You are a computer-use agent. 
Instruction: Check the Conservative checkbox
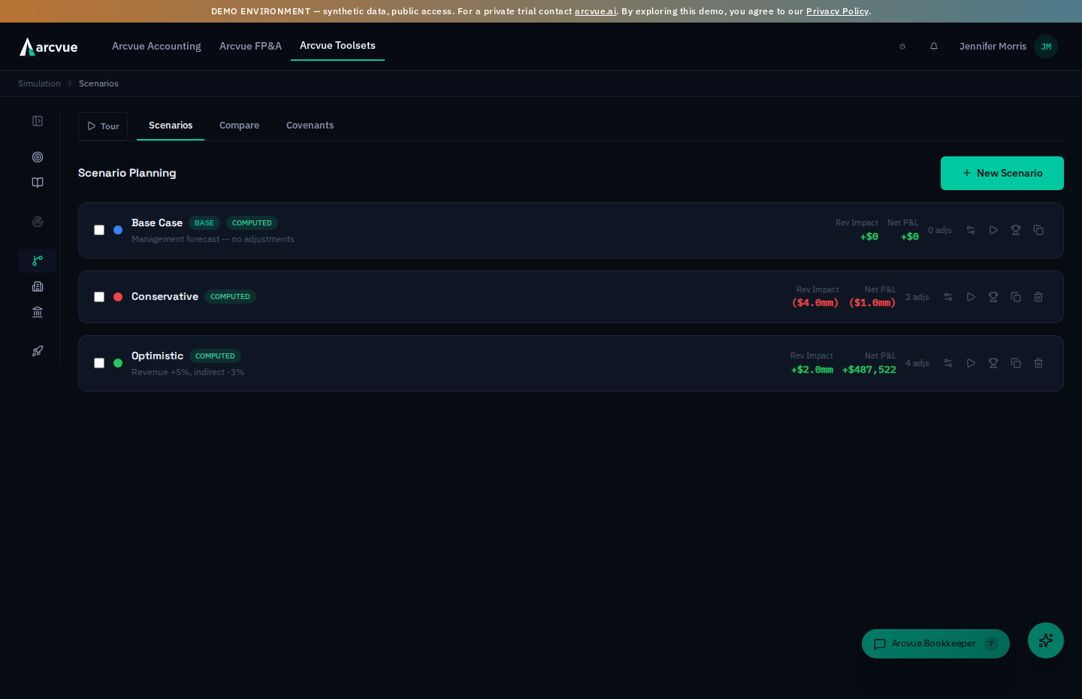click(99, 297)
